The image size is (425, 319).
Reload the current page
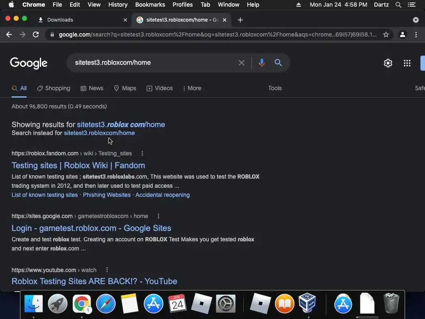click(x=36, y=34)
